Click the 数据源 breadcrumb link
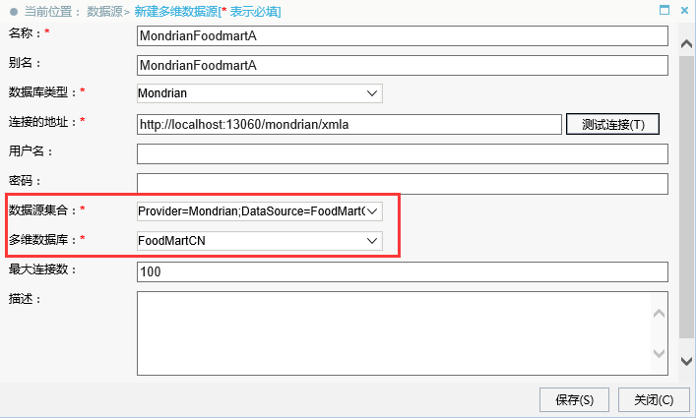696x418 pixels. (104, 12)
